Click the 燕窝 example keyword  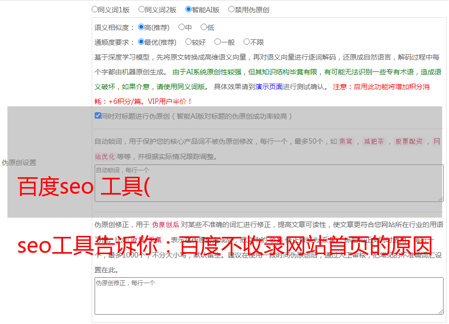[x=345, y=141]
